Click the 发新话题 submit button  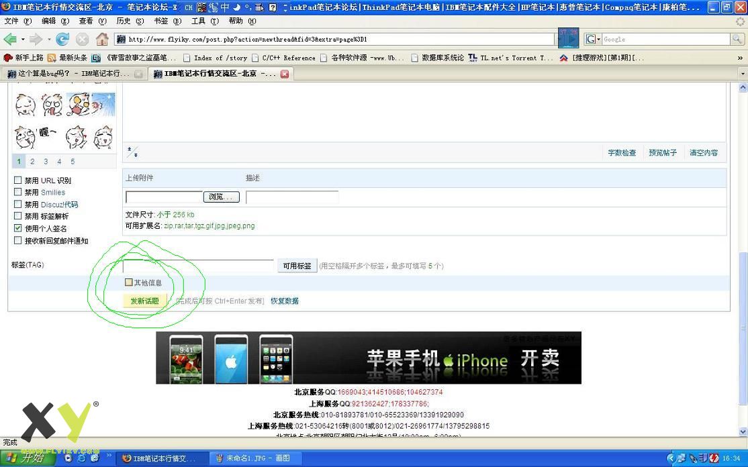click(144, 301)
